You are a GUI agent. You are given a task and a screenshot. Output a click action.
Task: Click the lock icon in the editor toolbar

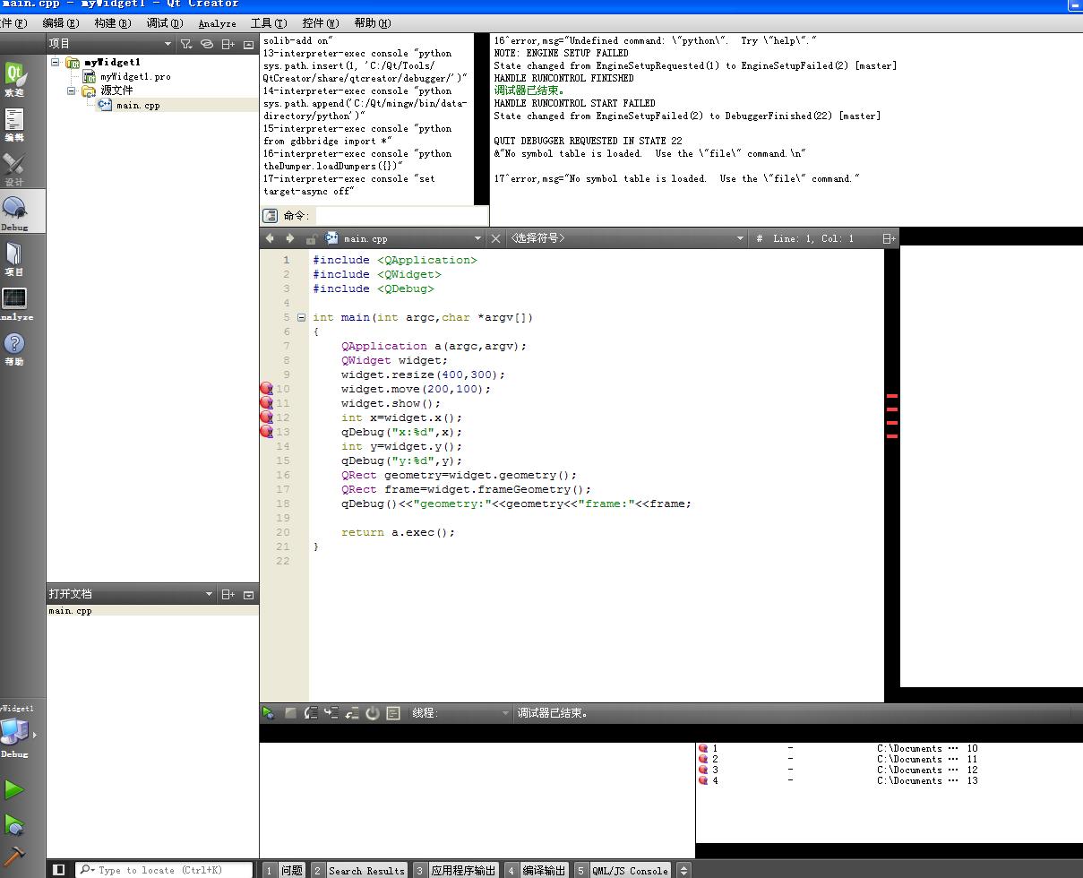point(311,239)
